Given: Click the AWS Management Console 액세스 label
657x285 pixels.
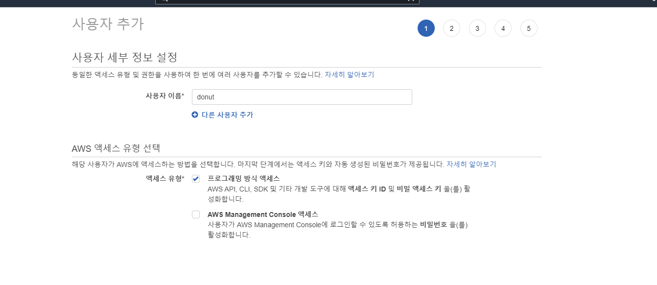Looking at the screenshot, I should [263, 214].
